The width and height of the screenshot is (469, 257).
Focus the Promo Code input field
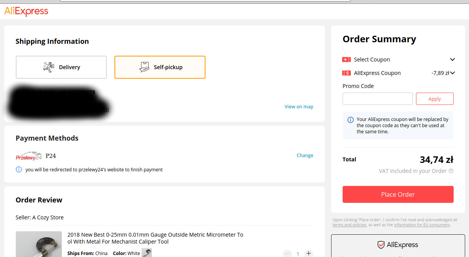point(378,99)
